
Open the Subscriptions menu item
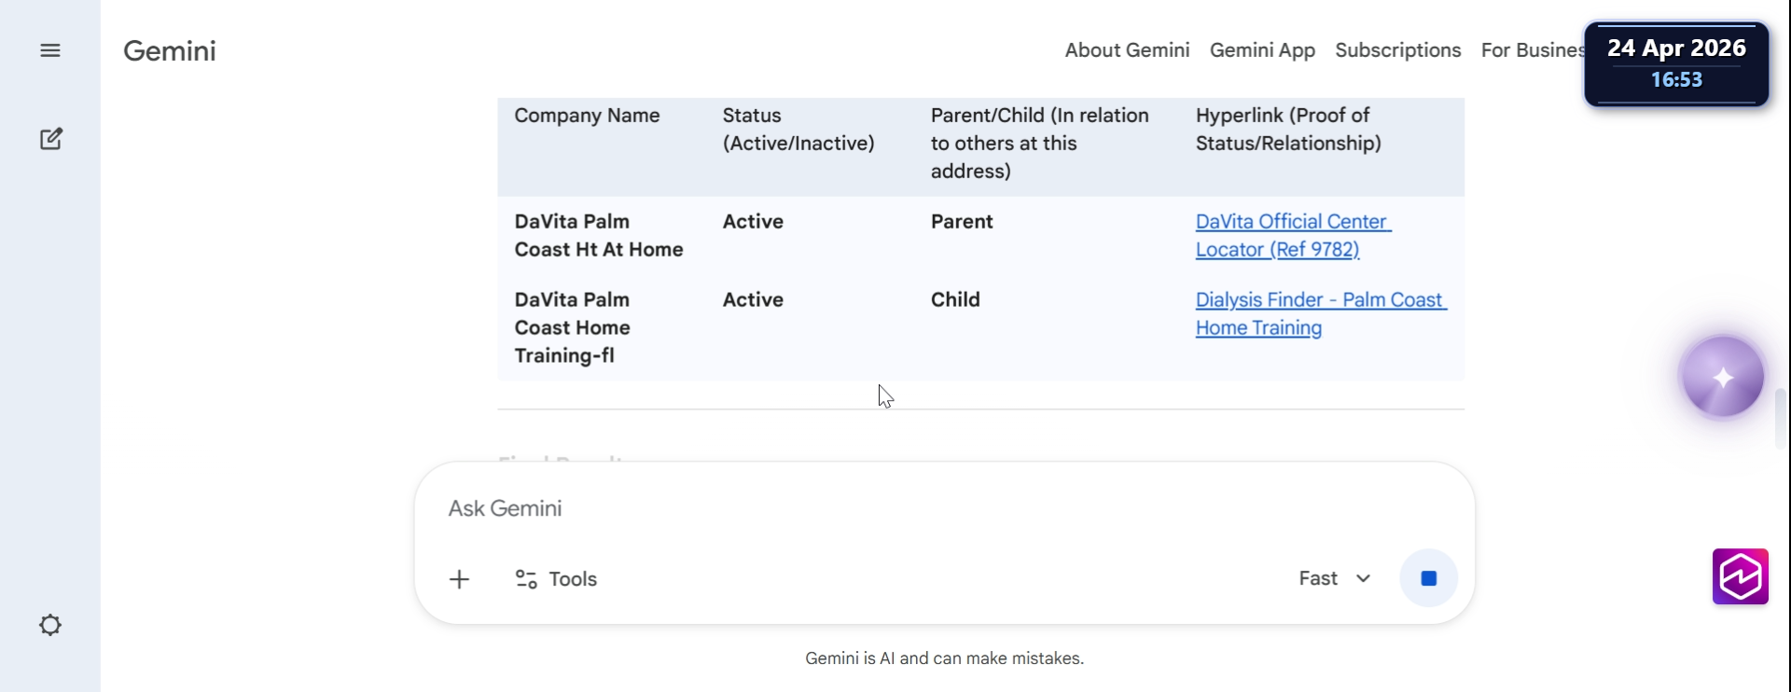pos(1397,50)
